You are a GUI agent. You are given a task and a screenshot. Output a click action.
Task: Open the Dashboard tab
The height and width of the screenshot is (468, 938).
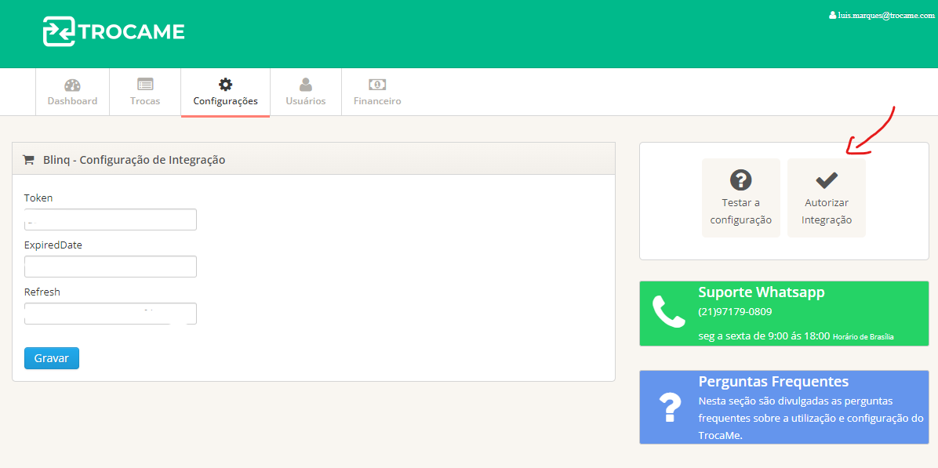coord(72,92)
